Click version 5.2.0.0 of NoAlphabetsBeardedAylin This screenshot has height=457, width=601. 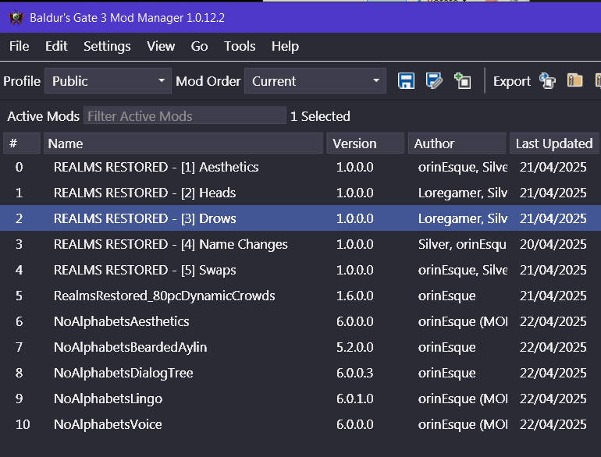[355, 347]
